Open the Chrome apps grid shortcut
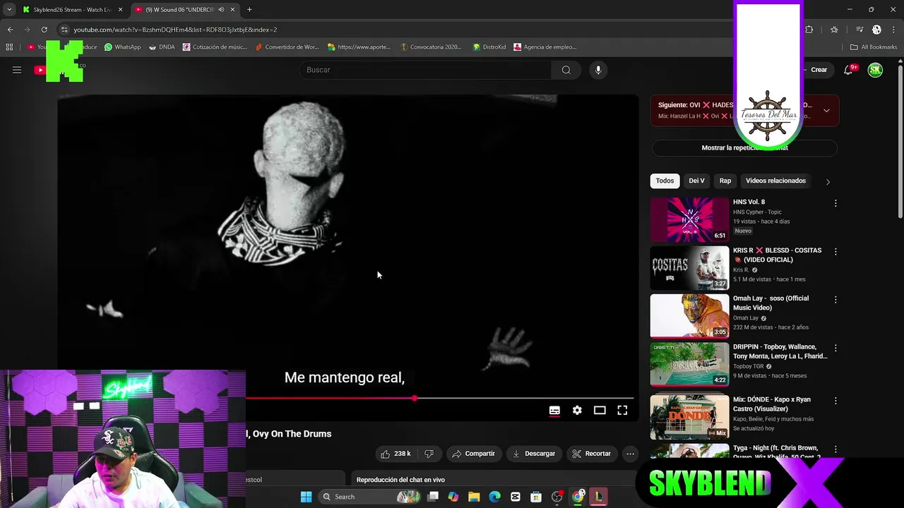The width and height of the screenshot is (904, 508). pyautogui.click(x=9, y=47)
